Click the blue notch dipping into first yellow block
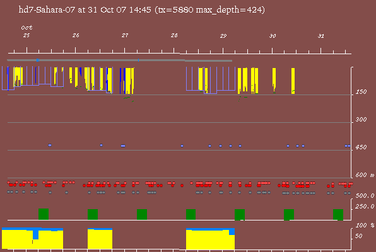 coord(35,234)
